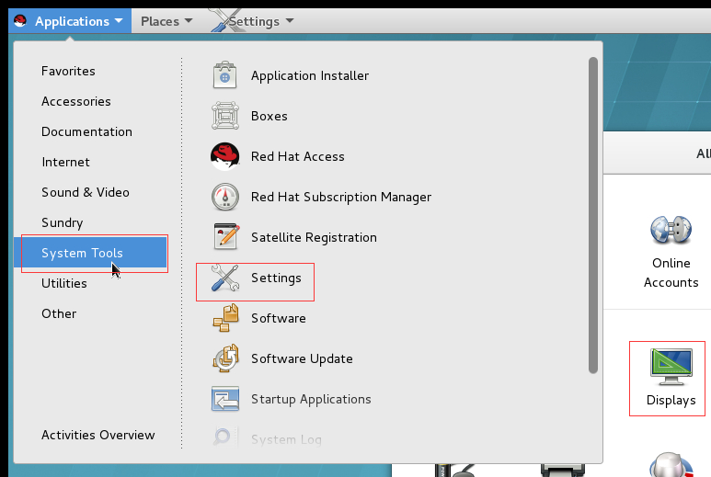Click the Satellite Registration pencil icon
Screen dimensions: 711x477
point(226,236)
